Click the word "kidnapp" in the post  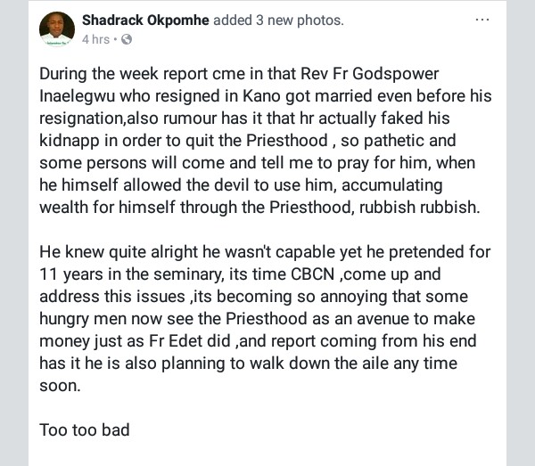coord(70,141)
